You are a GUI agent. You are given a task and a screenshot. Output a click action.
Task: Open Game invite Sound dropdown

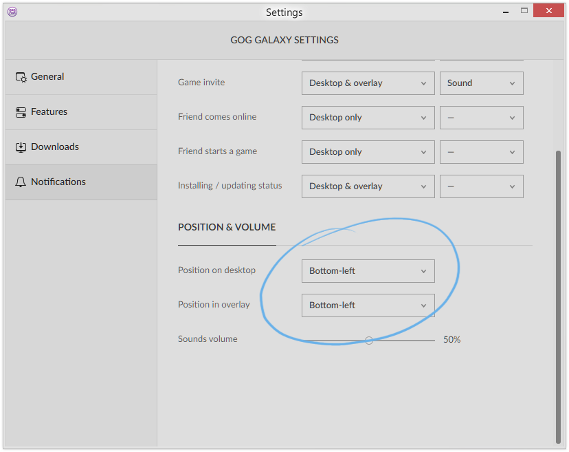tap(482, 83)
